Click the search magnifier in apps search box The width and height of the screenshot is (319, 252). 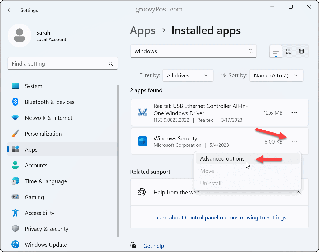pyautogui.click(x=251, y=51)
